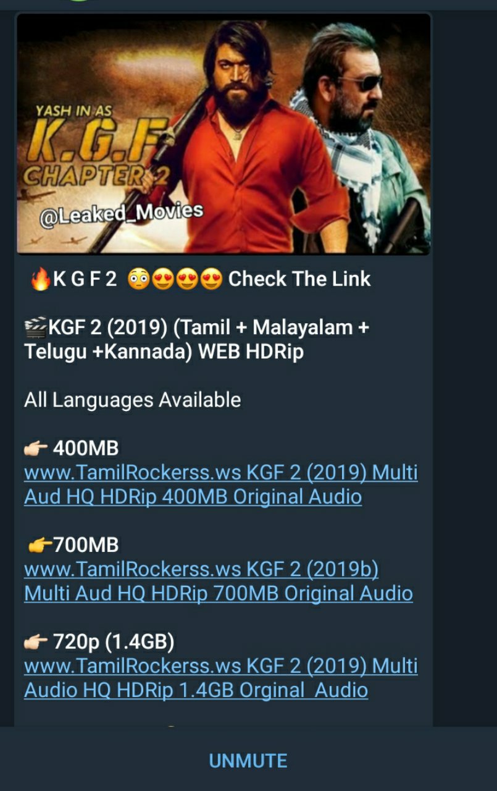Tap the '720p (1.4GB)' label
The height and width of the screenshot is (791, 497).
coord(114,643)
